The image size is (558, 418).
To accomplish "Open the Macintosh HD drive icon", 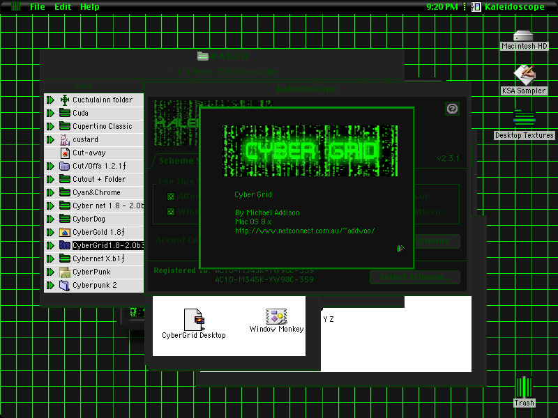I will pos(523,36).
